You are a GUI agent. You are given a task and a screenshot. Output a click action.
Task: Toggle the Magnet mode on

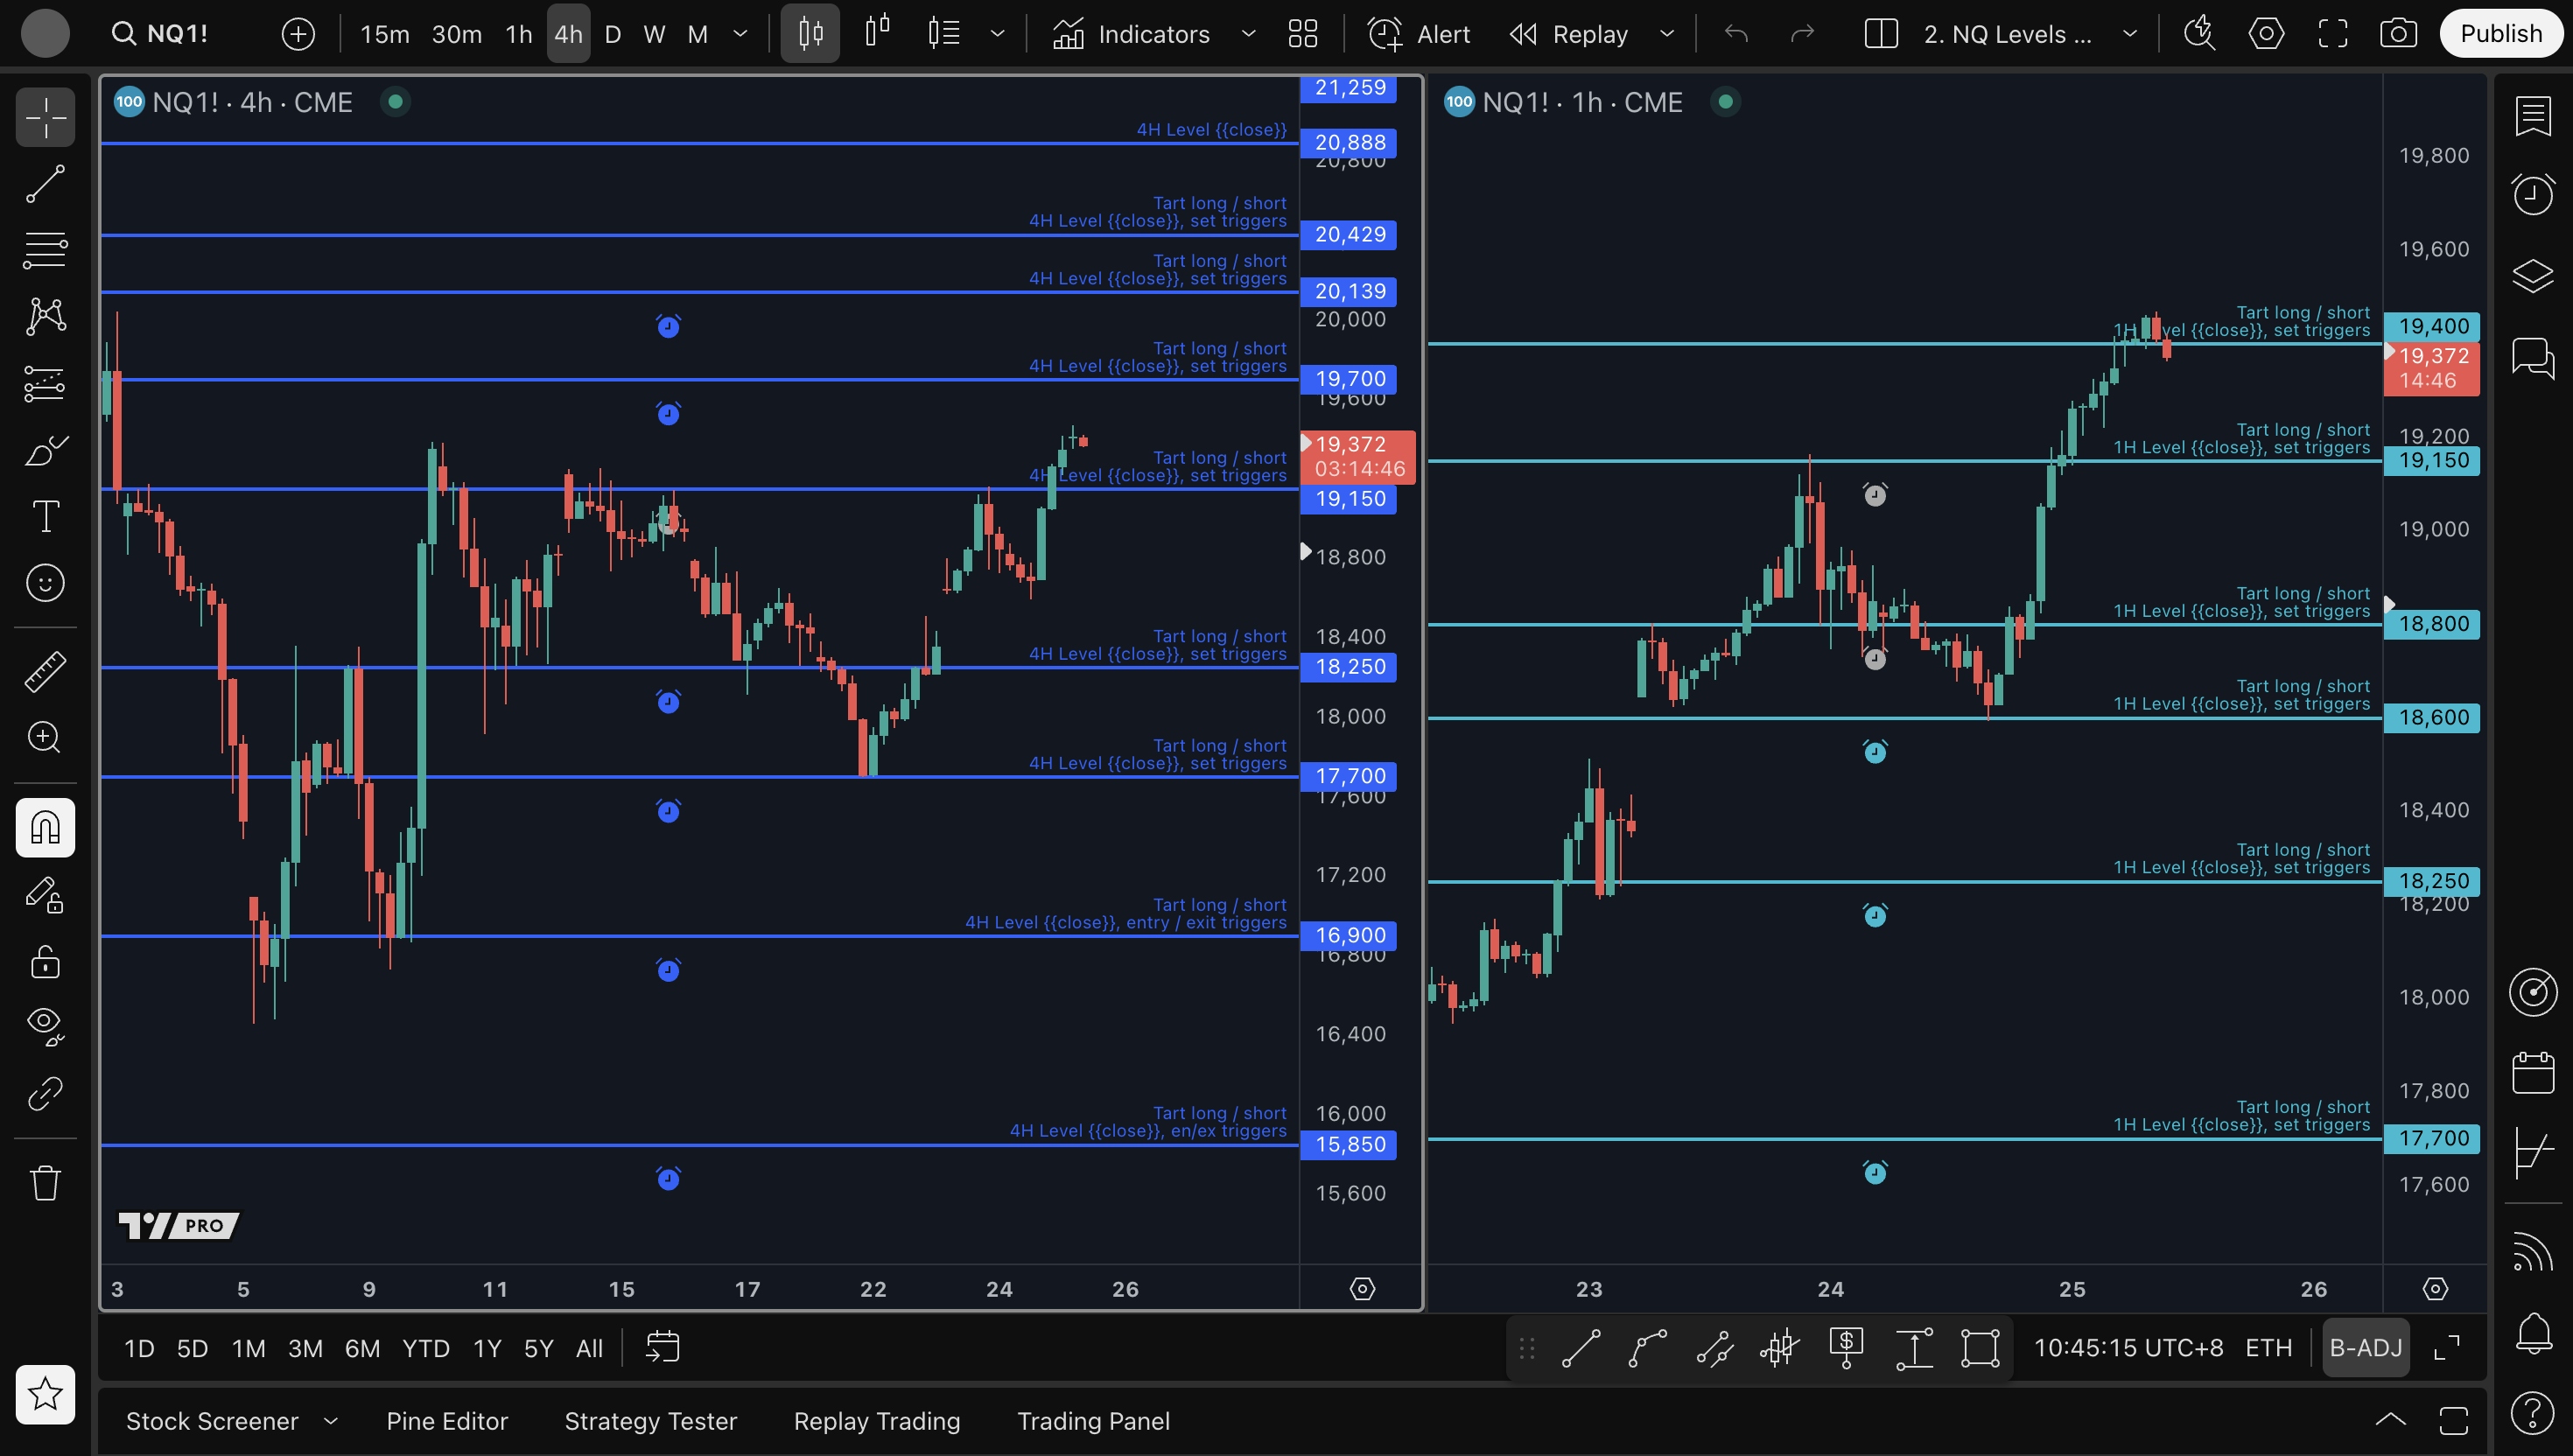click(45, 827)
